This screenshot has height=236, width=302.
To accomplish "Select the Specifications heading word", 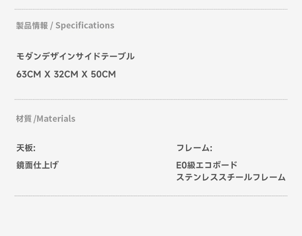I will click(x=85, y=26).
